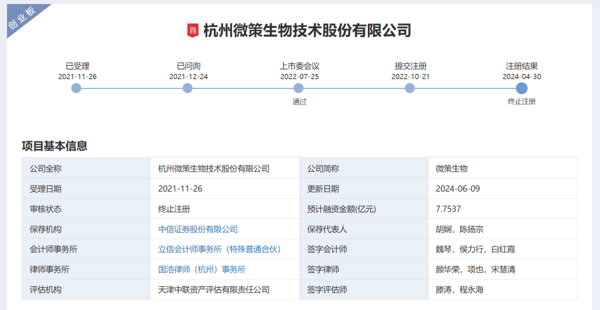
Task: Click the red 首 badge icon beside title
Action: pos(193,31)
